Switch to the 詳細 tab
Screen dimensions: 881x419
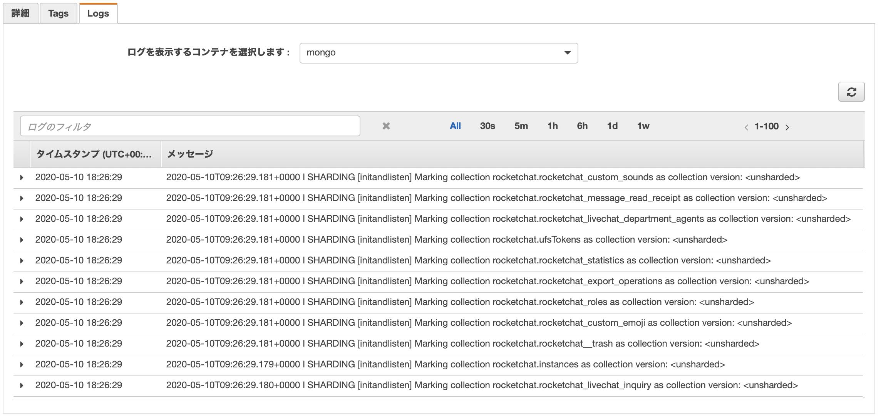[x=20, y=13]
